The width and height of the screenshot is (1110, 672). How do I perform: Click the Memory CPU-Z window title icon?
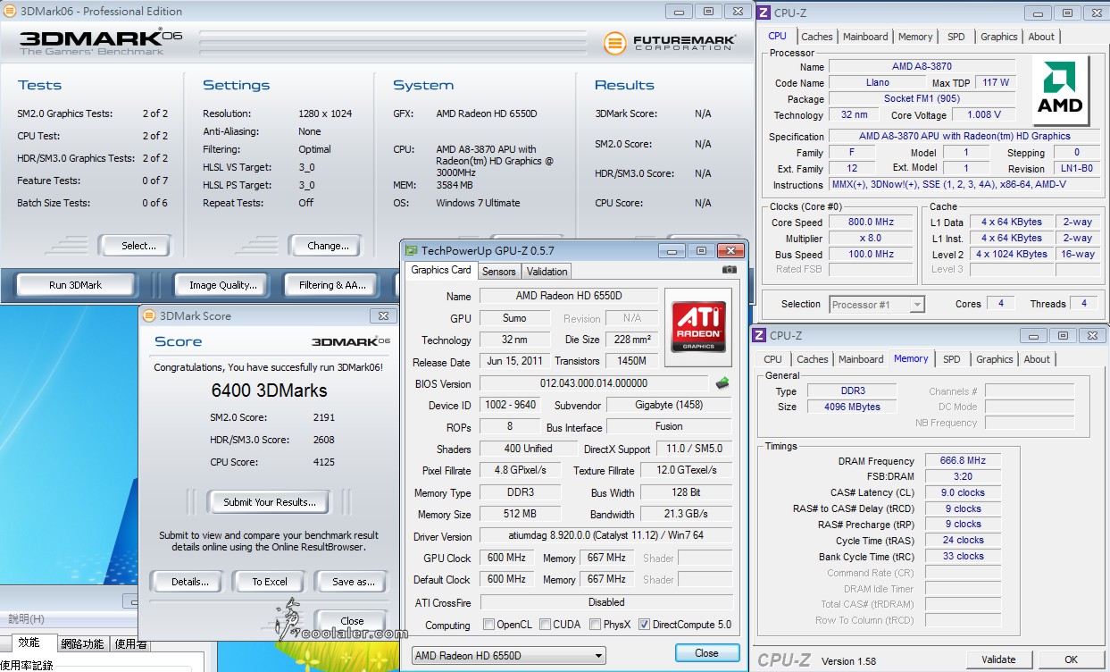pos(759,335)
